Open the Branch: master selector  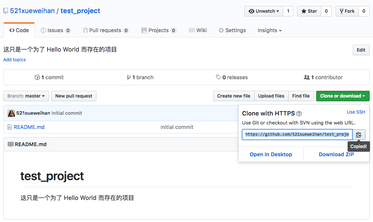click(26, 96)
